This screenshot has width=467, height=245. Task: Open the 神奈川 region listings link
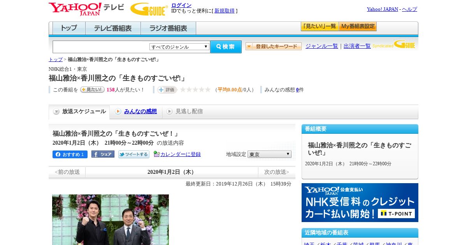click(x=393, y=244)
